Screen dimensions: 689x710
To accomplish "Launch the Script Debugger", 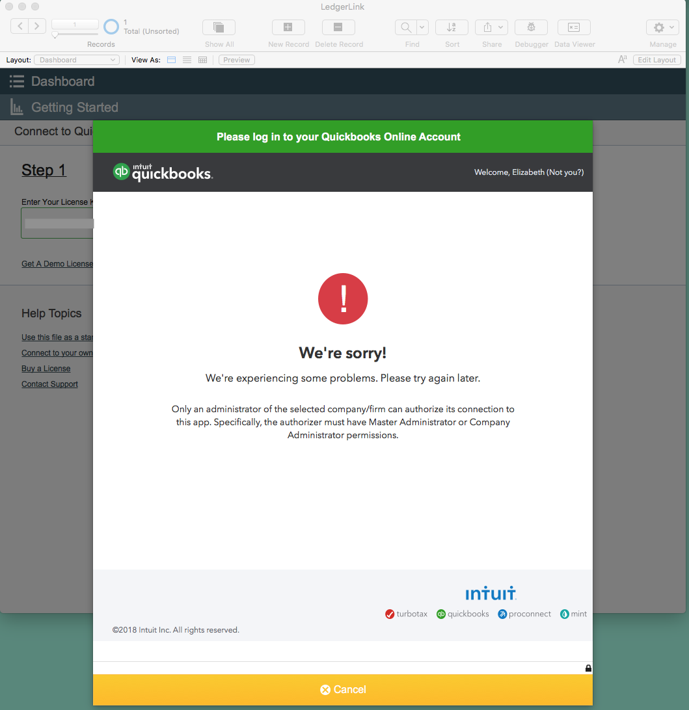I will (x=532, y=27).
